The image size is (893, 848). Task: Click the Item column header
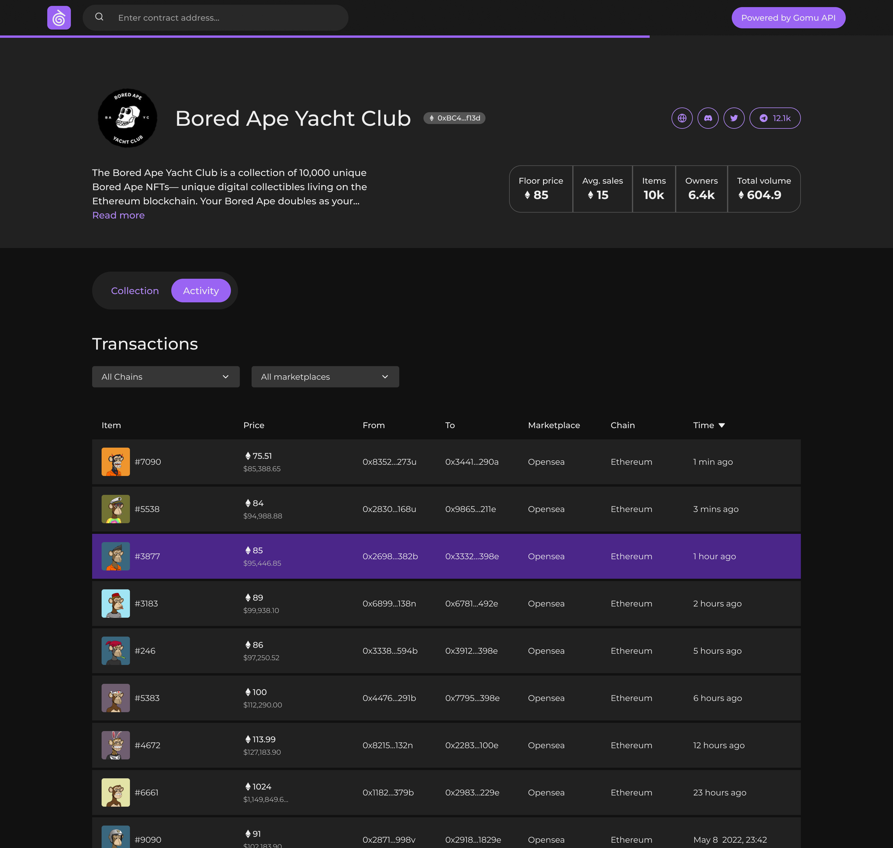(111, 425)
